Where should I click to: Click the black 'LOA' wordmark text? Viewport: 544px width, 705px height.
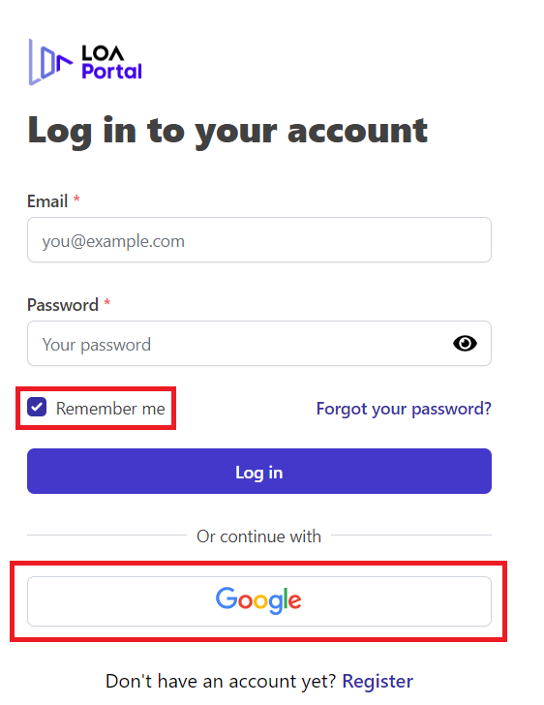[103, 53]
